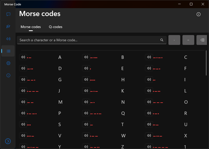The height and width of the screenshot is (149, 209).
Task: Select the Morse codes list sidebar icon
Action: [x=8, y=51]
